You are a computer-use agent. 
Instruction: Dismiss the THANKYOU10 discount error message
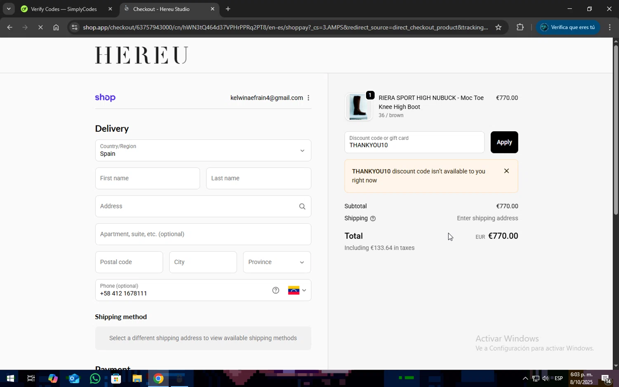tap(506, 171)
